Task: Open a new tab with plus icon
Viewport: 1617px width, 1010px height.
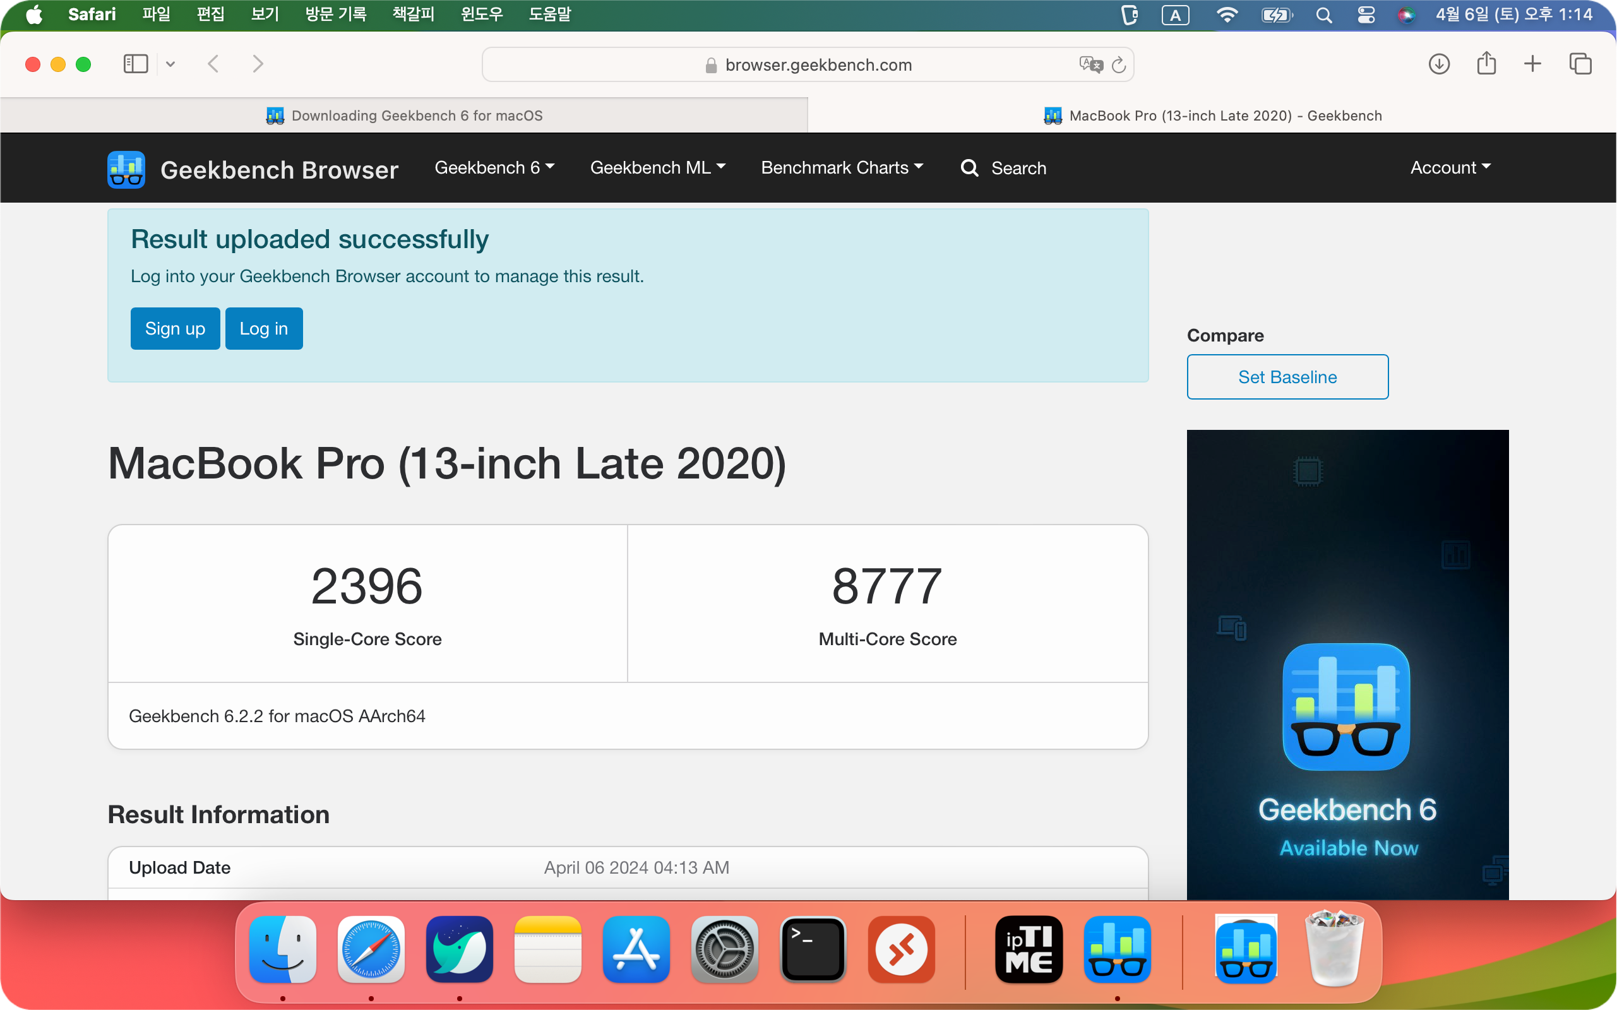Action: click(1533, 64)
